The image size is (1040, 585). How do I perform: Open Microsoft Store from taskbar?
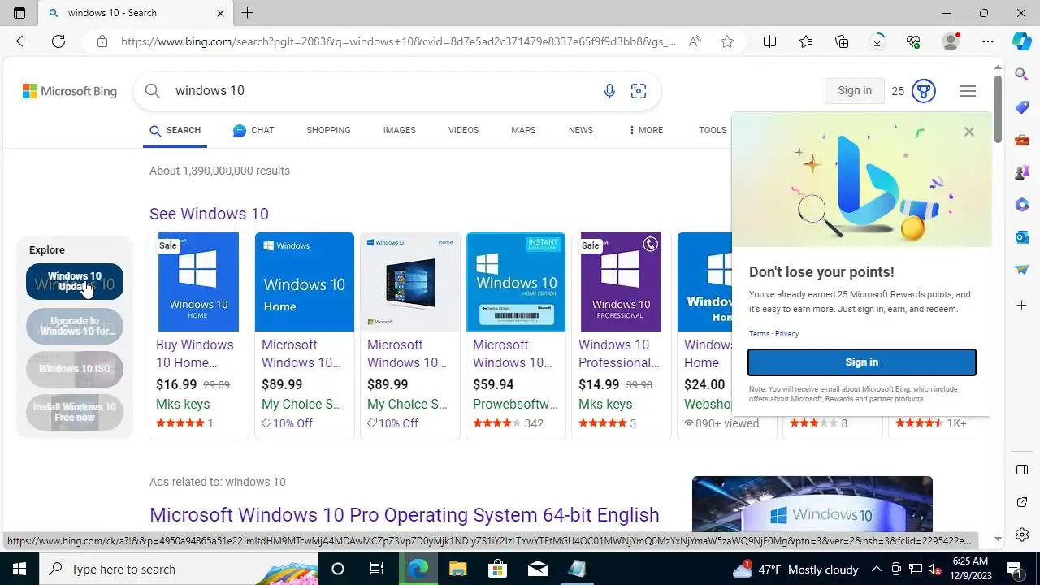click(x=497, y=569)
